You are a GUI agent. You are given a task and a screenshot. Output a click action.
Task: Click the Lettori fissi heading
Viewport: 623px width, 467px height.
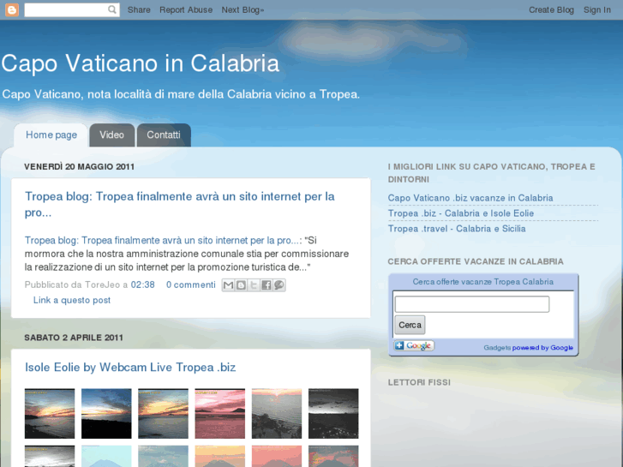tap(419, 382)
